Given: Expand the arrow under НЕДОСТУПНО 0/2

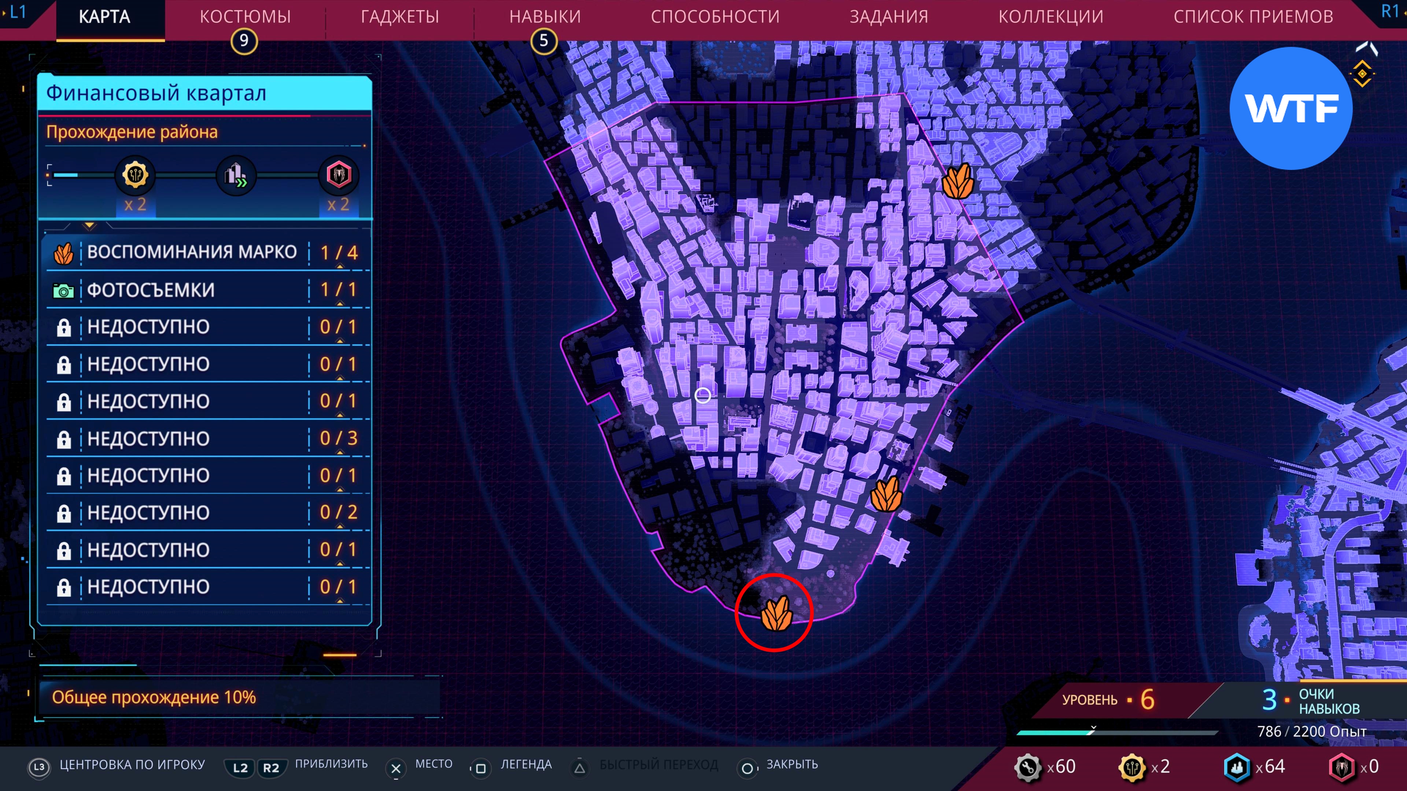Looking at the screenshot, I should (340, 527).
